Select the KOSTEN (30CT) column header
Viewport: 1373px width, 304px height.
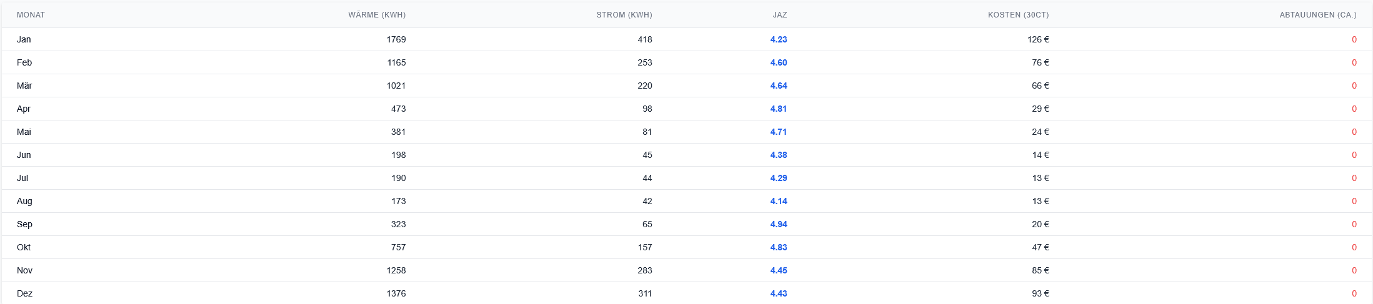[1018, 15]
